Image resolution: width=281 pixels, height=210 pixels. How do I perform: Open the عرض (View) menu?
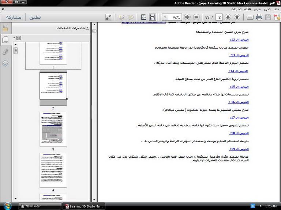[257, 9]
